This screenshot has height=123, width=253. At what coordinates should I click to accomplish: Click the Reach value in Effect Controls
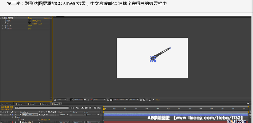30,26
